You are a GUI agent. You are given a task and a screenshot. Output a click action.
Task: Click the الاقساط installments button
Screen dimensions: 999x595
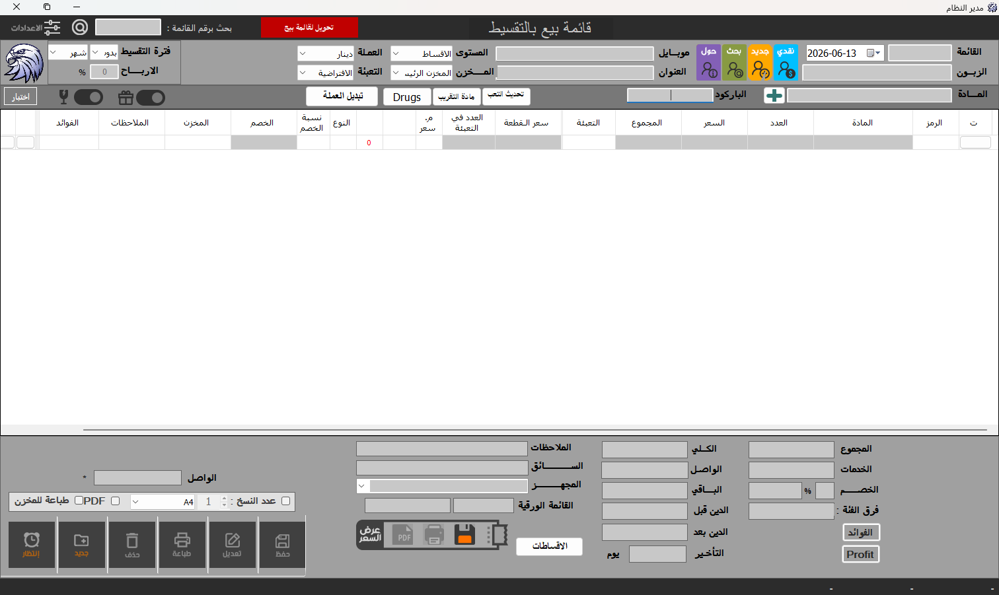coord(549,546)
